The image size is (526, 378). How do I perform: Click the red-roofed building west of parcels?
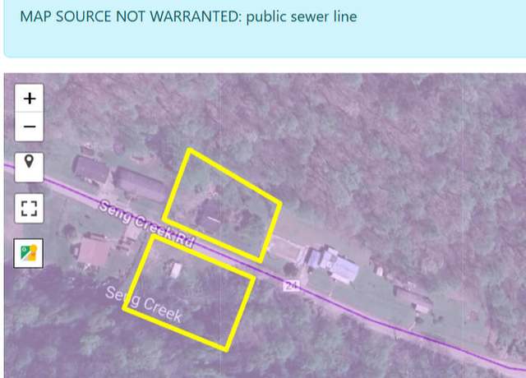click(92, 251)
